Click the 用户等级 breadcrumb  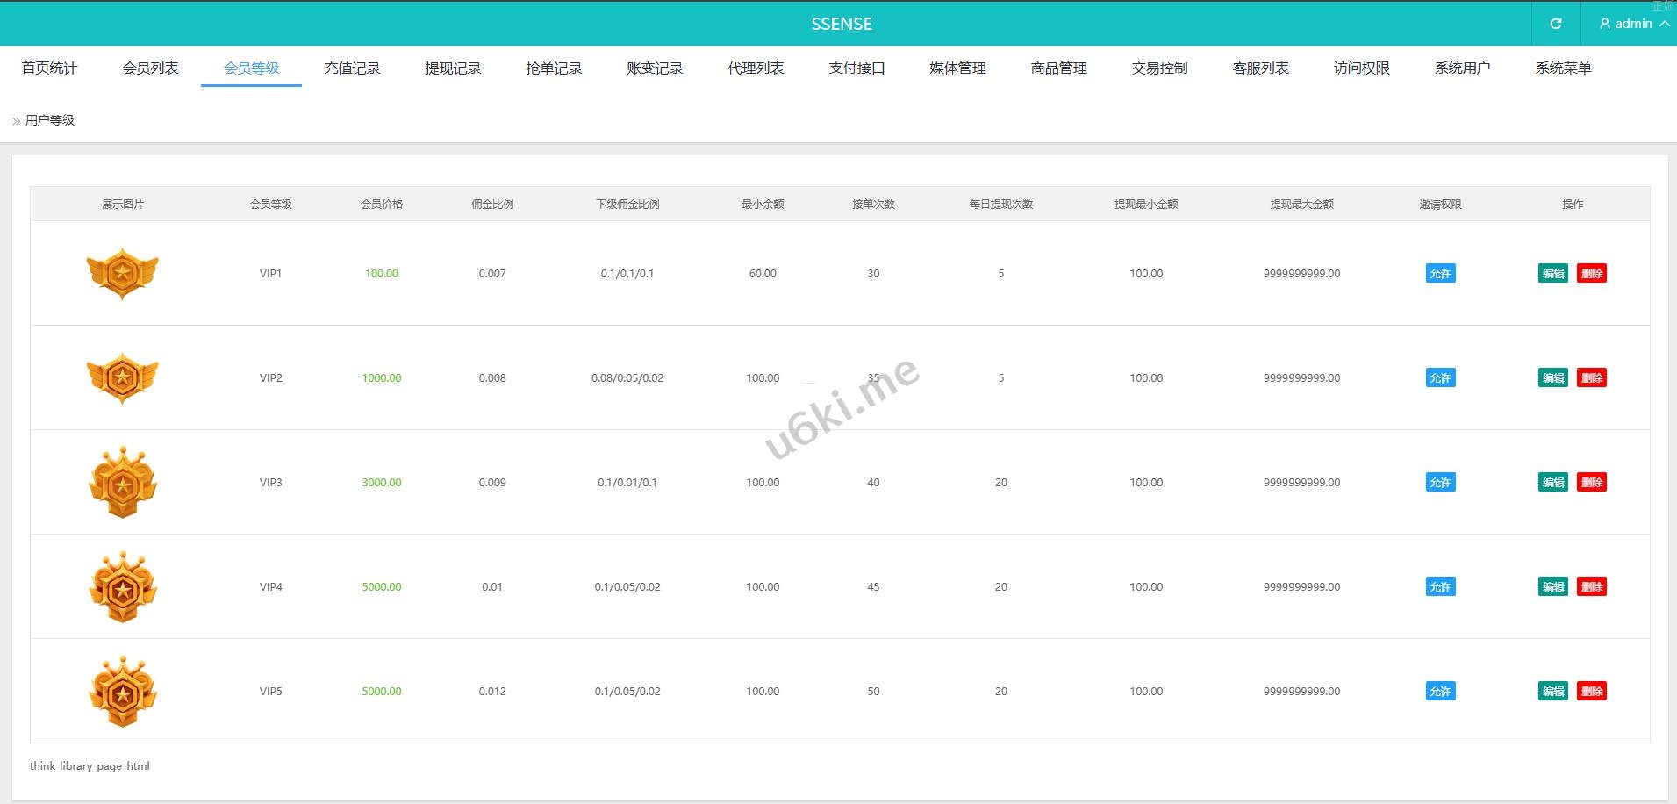pyautogui.click(x=50, y=120)
